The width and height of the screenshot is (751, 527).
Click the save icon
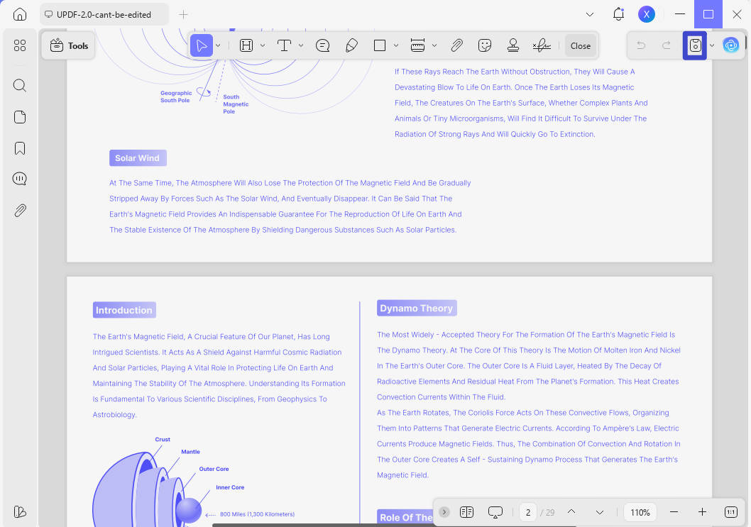click(695, 46)
